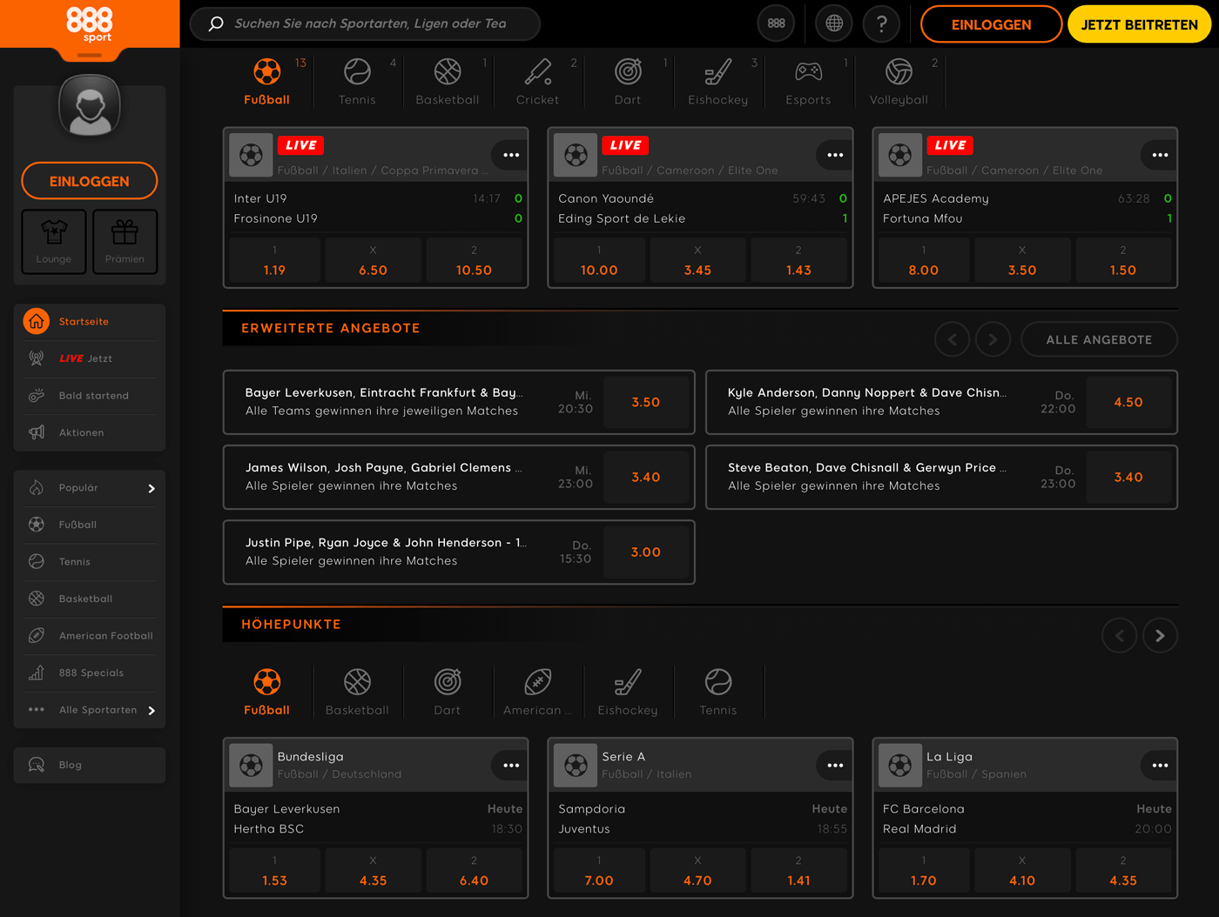Viewport: 1219px width, 917px height.
Task: Open Startseite via the home icon
Action: click(x=35, y=321)
